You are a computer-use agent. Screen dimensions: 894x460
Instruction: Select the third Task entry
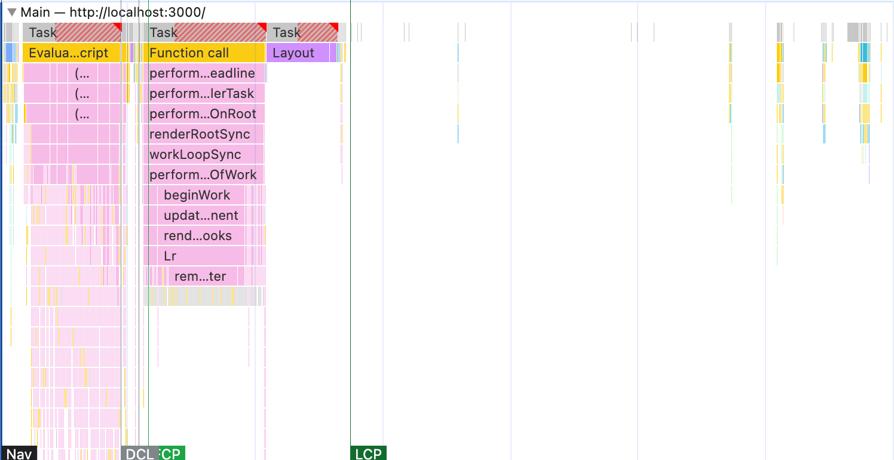click(287, 32)
